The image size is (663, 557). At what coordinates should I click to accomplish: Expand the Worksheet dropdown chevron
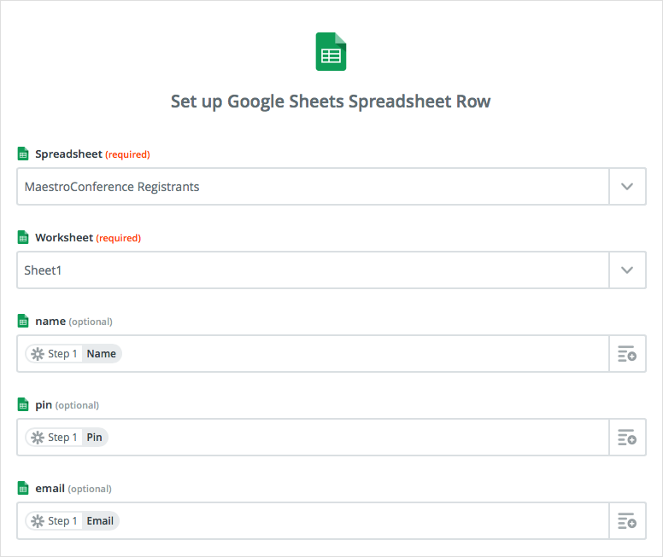(x=627, y=270)
